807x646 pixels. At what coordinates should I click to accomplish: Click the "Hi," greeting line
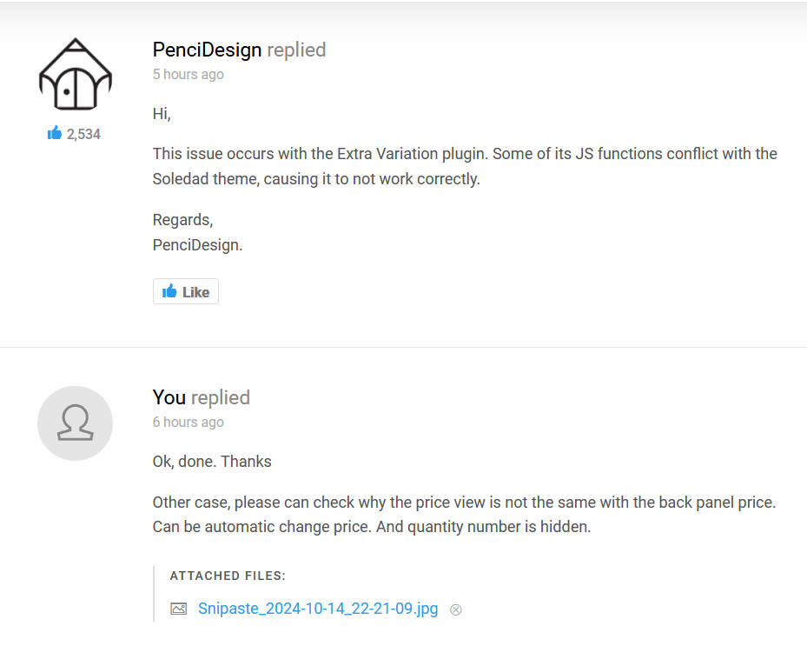click(x=162, y=113)
